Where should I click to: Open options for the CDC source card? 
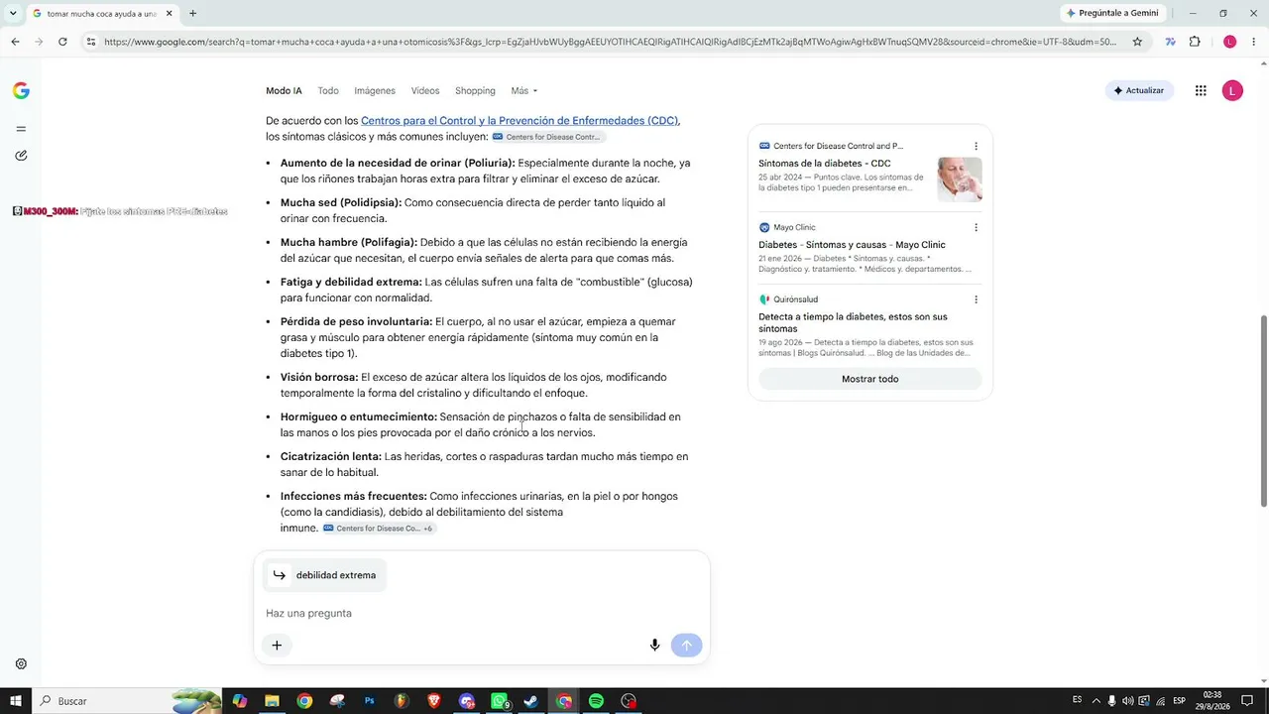pyautogui.click(x=976, y=146)
